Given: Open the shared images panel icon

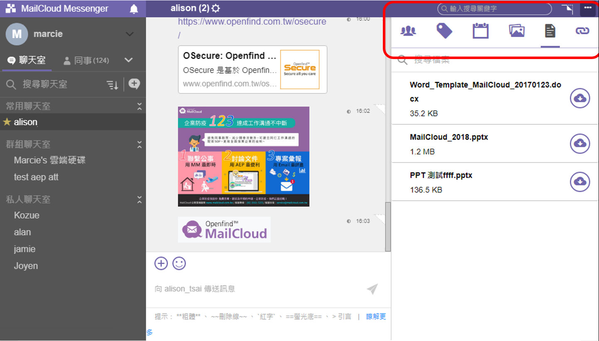Looking at the screenshot, I should [x=517, y=31].
